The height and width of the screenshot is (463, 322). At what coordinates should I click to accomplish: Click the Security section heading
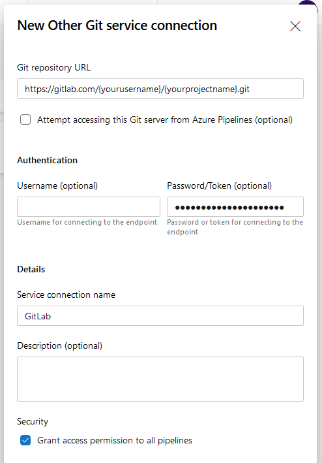click(x=33, y=421)
